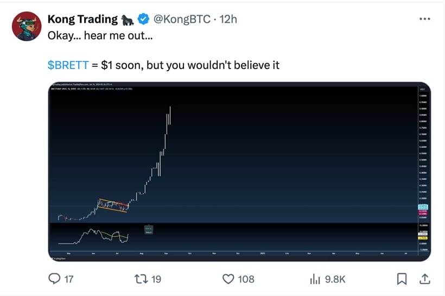Open view analytics bar chart icon
The height and width of the screenshot is (296, 445).
(x=315, y=279)
